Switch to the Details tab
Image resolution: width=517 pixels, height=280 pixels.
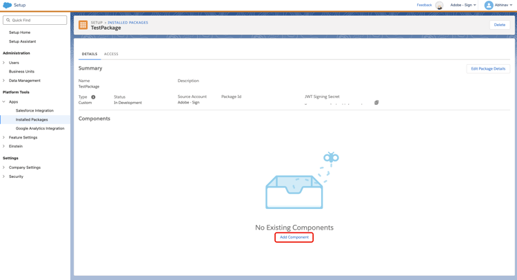(90, 54)
